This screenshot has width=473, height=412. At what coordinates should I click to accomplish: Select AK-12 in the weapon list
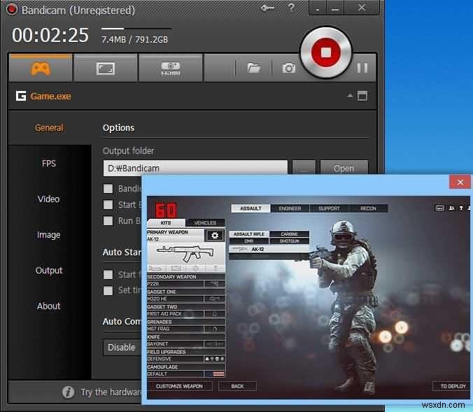point(269,249)
